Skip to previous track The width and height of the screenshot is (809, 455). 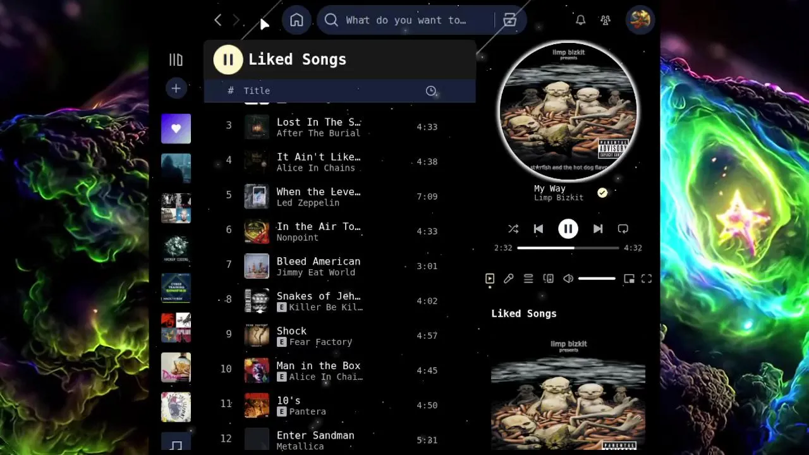tap(538, 229)
